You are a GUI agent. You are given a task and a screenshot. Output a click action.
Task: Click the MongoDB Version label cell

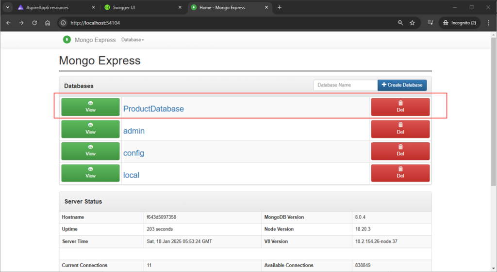307,217
